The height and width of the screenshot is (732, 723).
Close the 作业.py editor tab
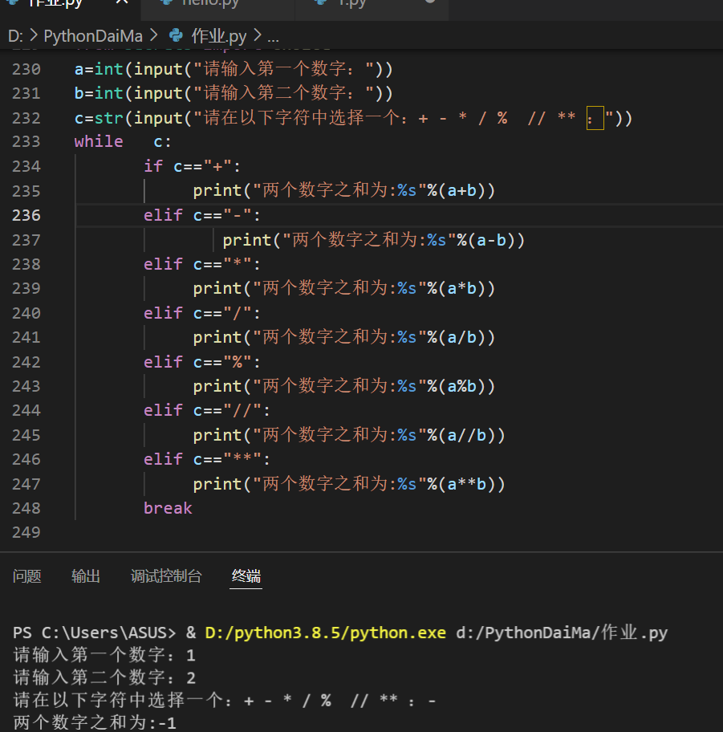(122, 2)
